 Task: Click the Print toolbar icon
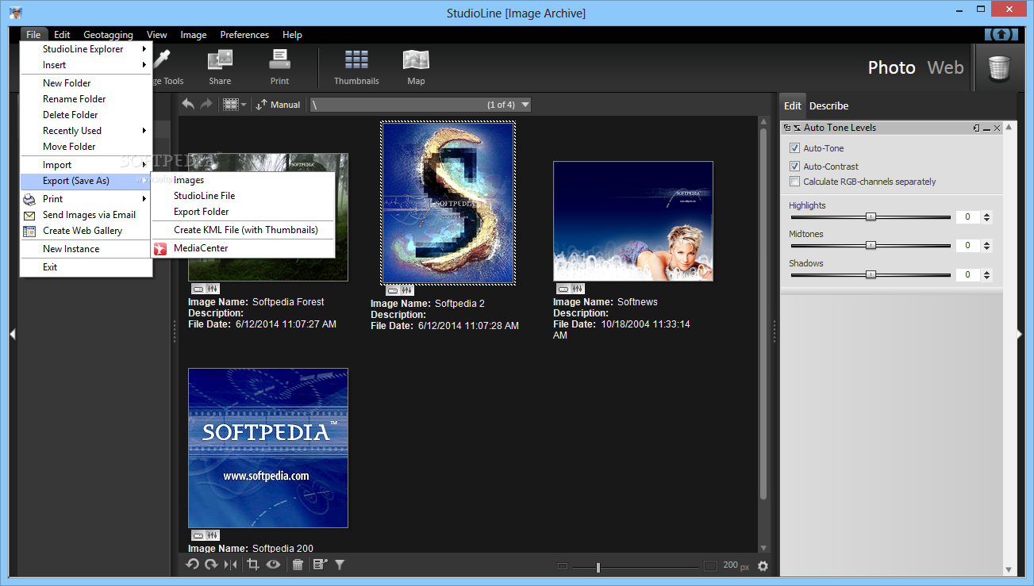pos(279,60)
